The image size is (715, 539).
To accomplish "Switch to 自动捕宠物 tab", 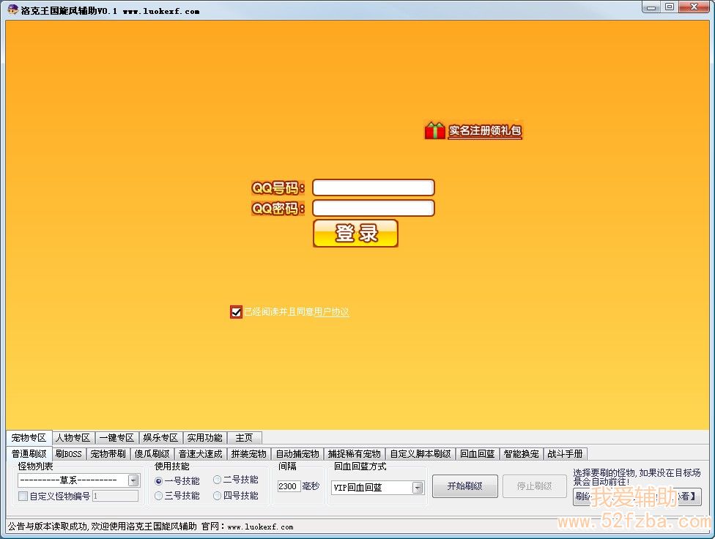I will 297,454.
